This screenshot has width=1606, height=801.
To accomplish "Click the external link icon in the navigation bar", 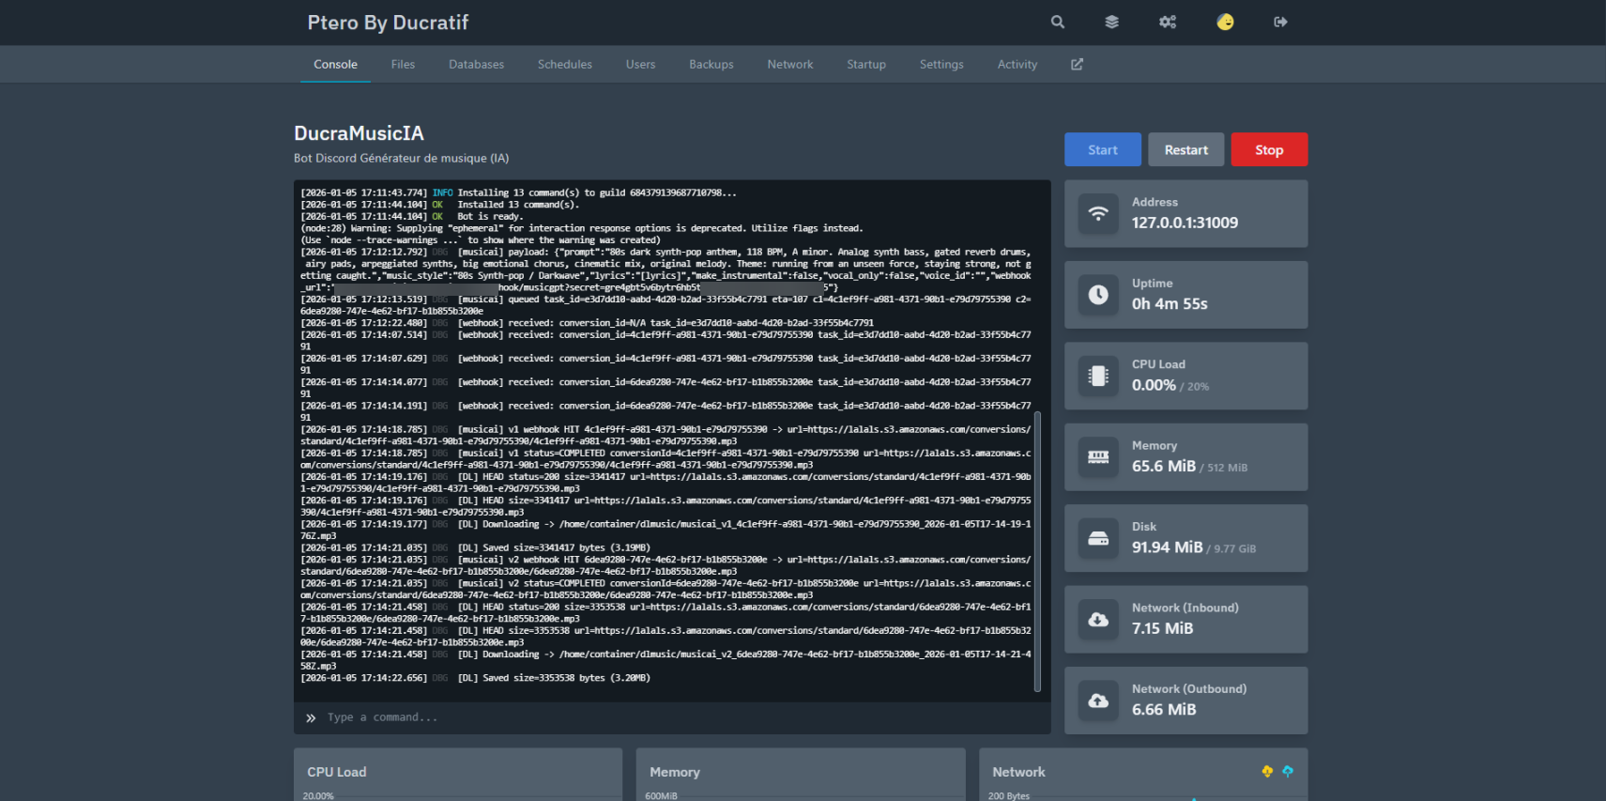I will point(1077,64).
